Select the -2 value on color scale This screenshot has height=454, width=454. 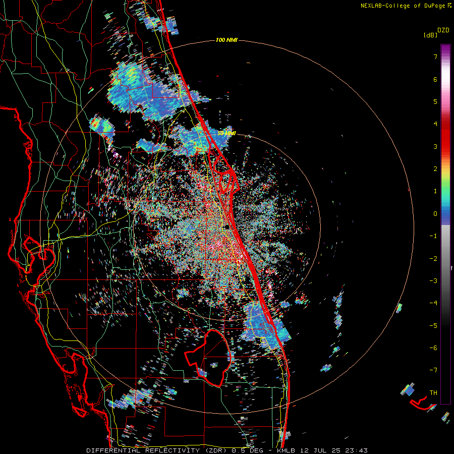(433, 258)
